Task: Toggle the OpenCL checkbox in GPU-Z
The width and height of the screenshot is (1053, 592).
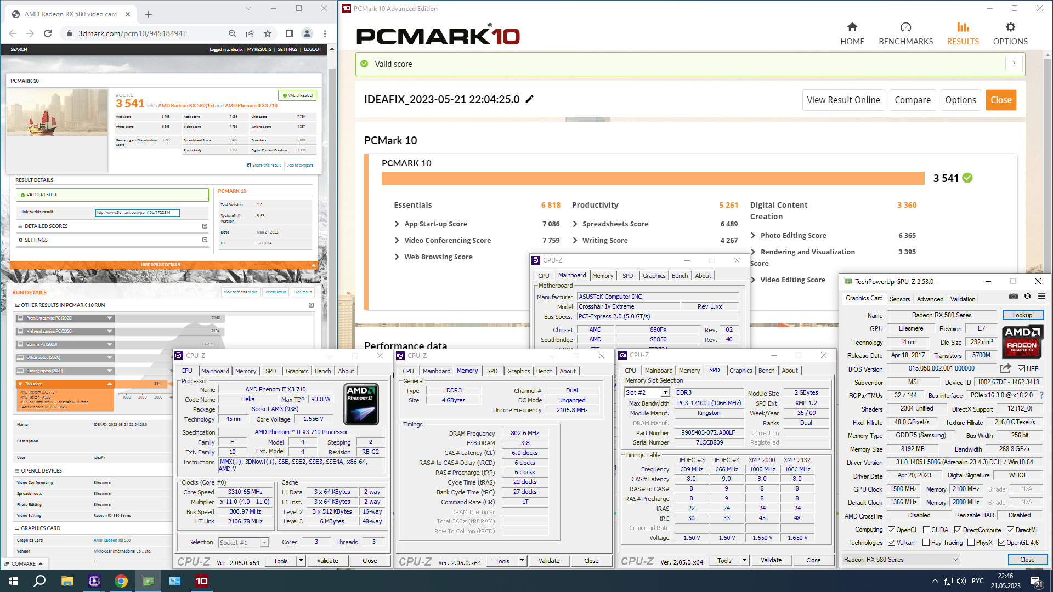Action: 892,530
